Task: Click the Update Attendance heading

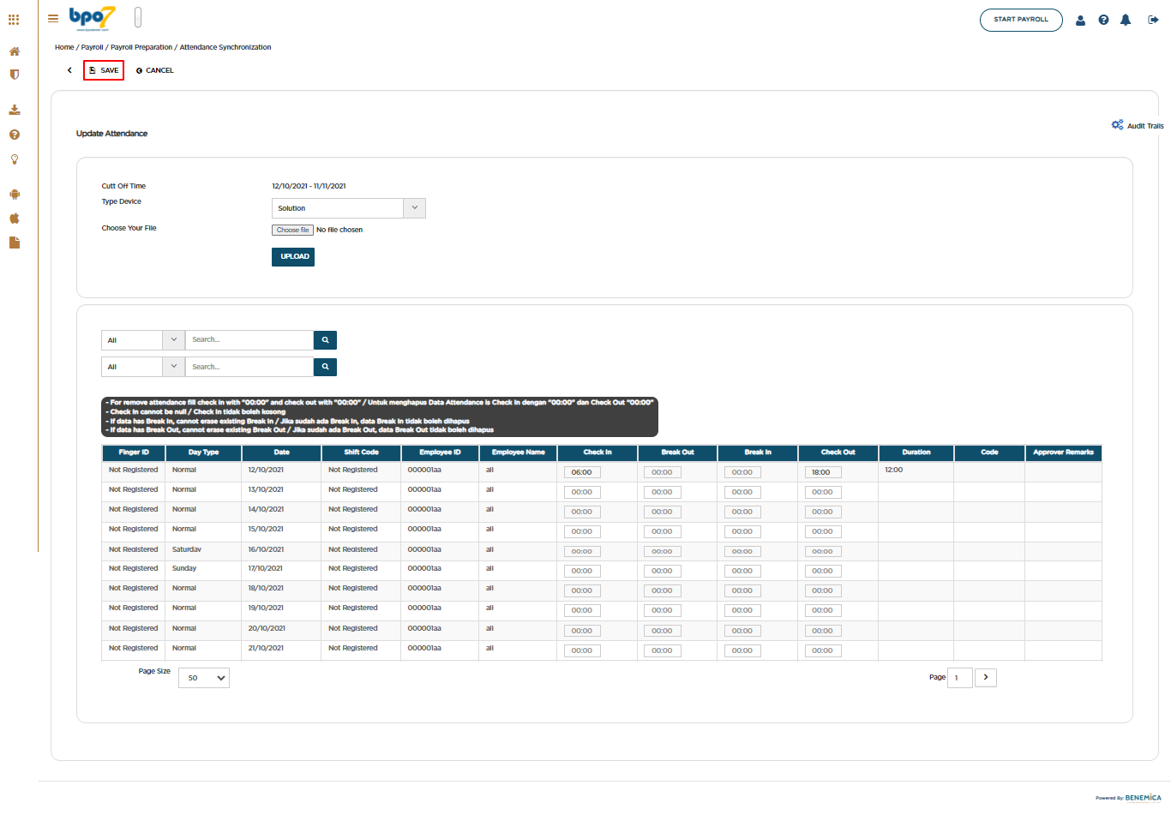Action: click(111, 134)
